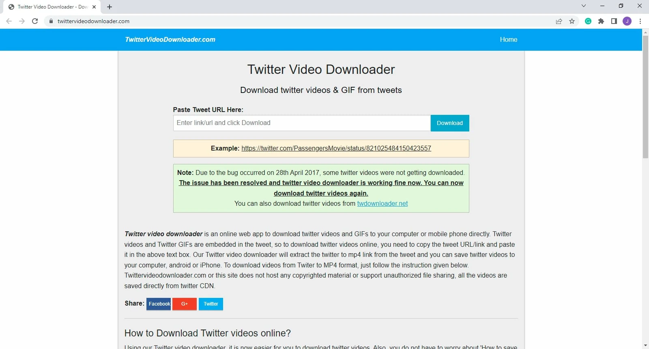The width and height of the screenshot is (649, 349).
Task: Open the Home menu item
Action: (508, 39)
